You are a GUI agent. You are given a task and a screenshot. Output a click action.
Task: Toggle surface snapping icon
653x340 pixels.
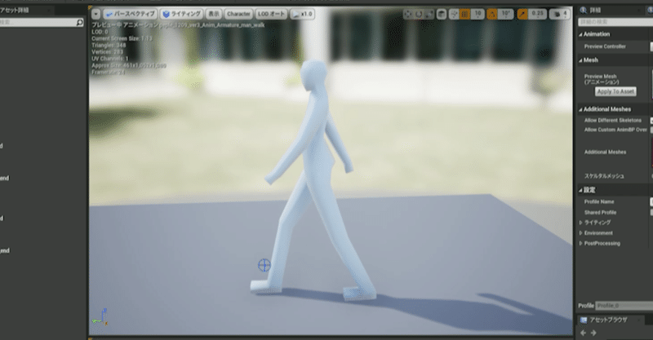(x=454, y=14)
